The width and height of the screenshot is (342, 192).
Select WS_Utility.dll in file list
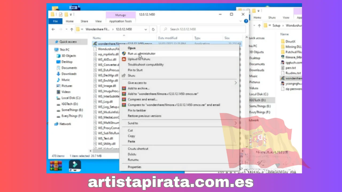[x=106, y=144]
